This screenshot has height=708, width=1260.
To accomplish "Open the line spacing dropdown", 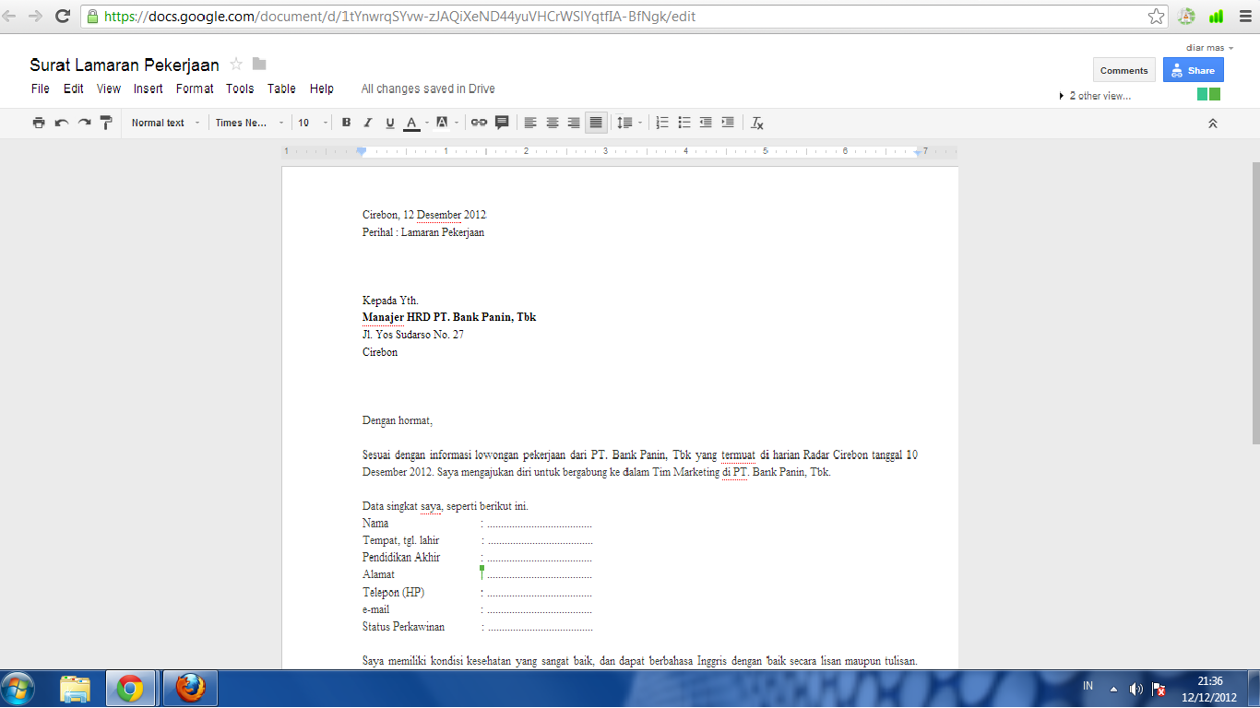I will (x=630, y=123).
